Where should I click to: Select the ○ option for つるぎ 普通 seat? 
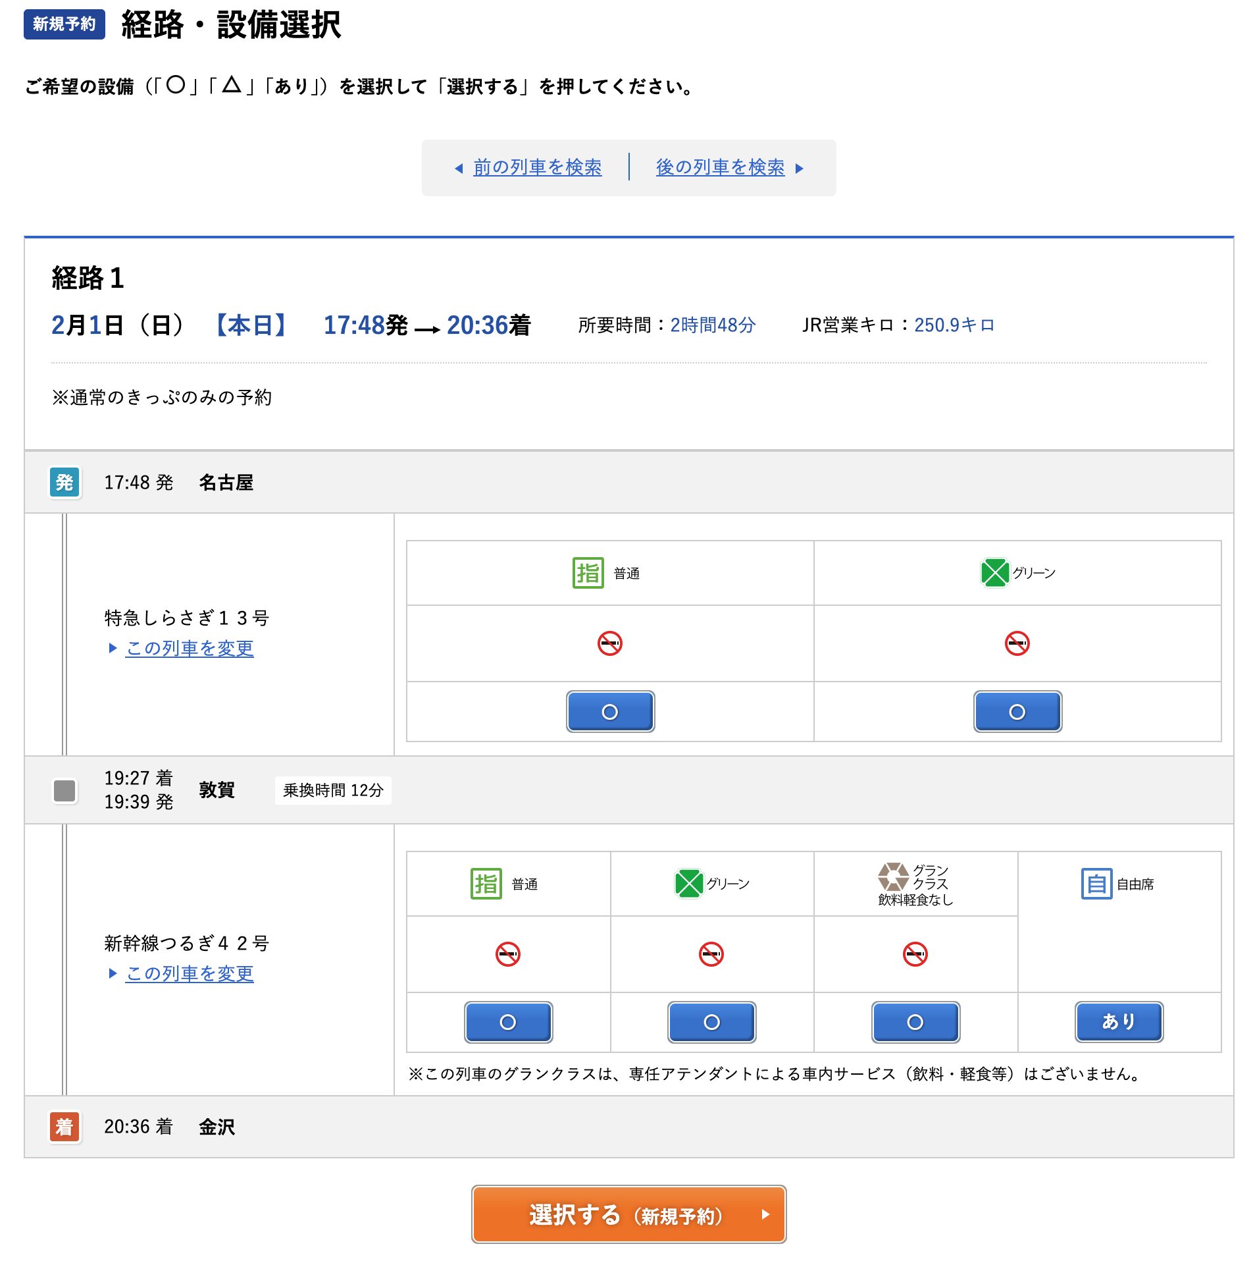pos(507,1022)
